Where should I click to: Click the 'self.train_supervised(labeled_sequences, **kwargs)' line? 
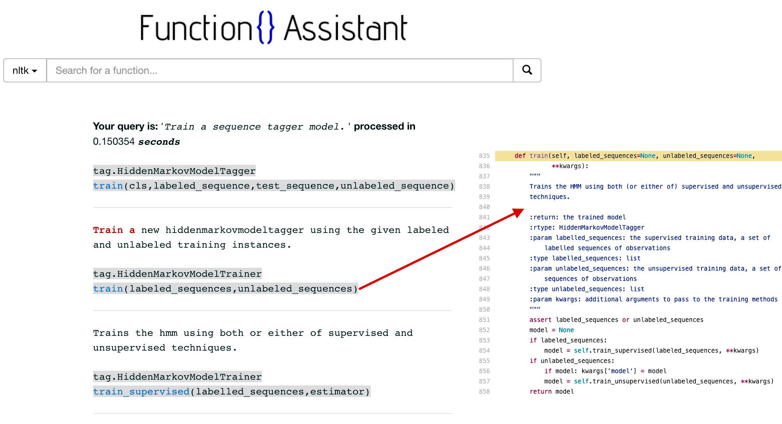tap(651, 351)
